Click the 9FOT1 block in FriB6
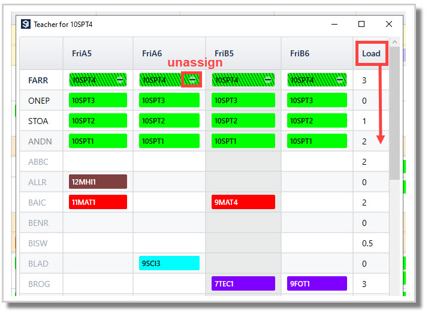The image size is (425, 311). pos(317,283)
